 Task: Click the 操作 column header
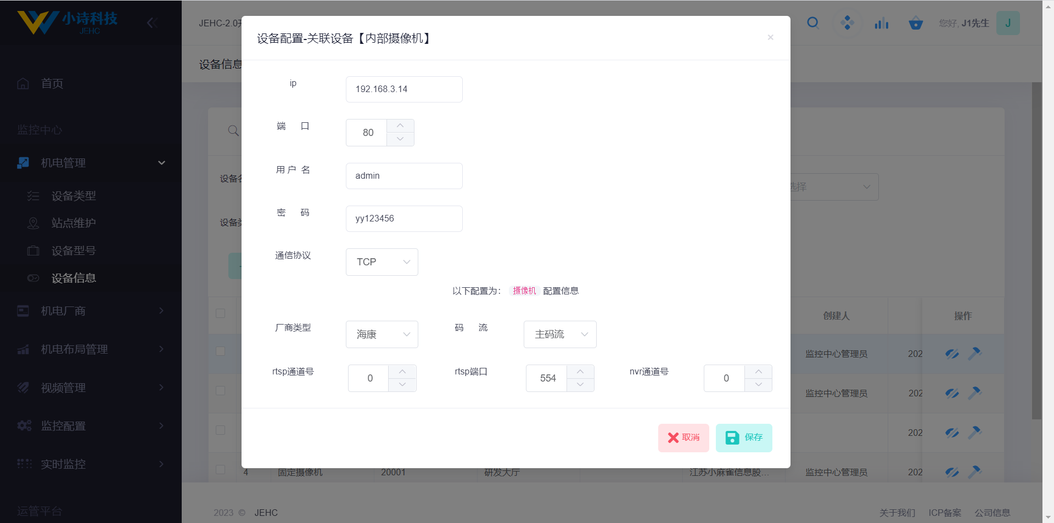click(x=963, y=316)
